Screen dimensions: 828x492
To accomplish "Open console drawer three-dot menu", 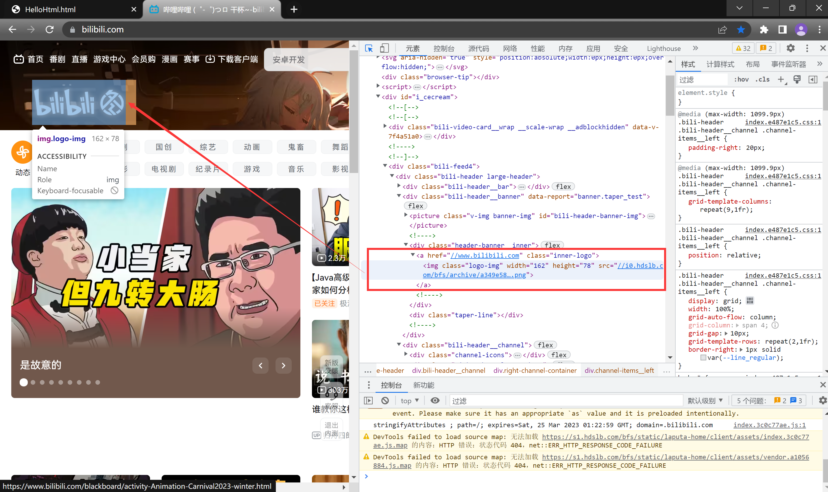I will 369,385.
